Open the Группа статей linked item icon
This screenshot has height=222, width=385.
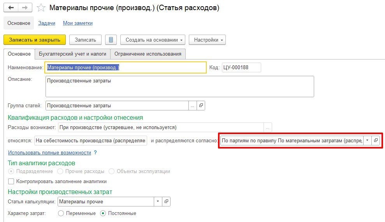[201, 105]
